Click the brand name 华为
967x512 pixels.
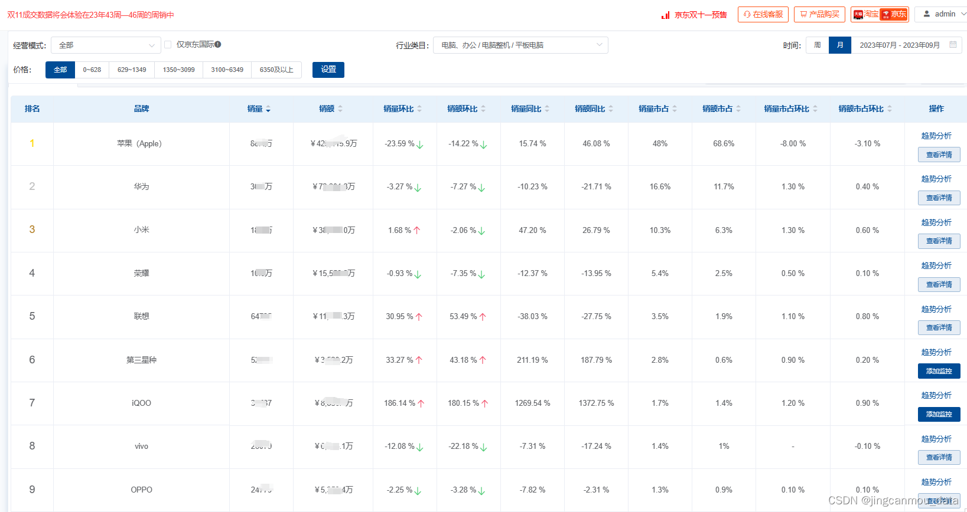tap(141, 186)
